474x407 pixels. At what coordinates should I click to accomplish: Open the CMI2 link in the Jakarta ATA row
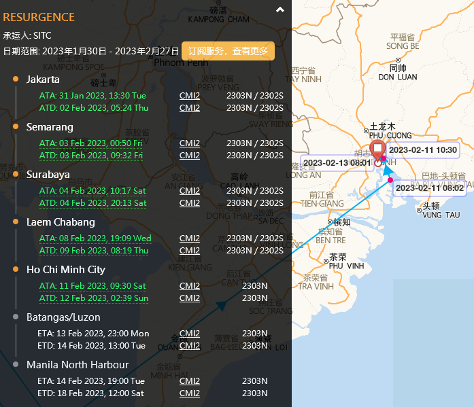pos(190,96)
